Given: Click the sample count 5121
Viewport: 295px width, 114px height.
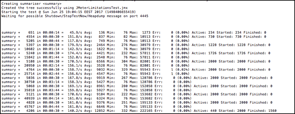Looking at the screenshot, I should (x=30, y=94).
